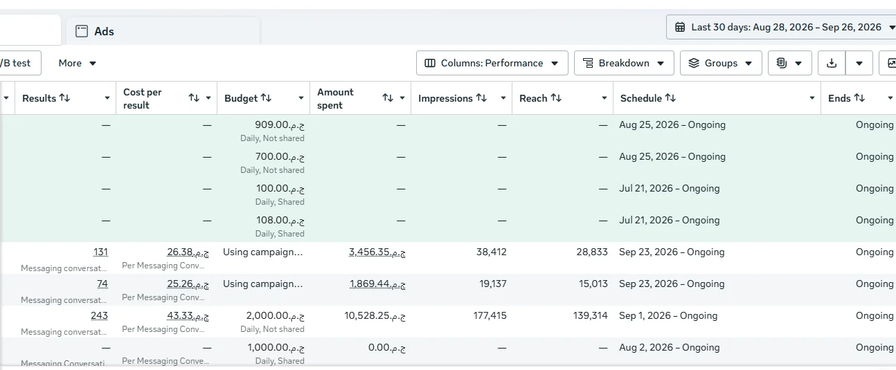The image size is (896, 370).
Task: Click cost per result 26.38
Action: pos(188,252)
